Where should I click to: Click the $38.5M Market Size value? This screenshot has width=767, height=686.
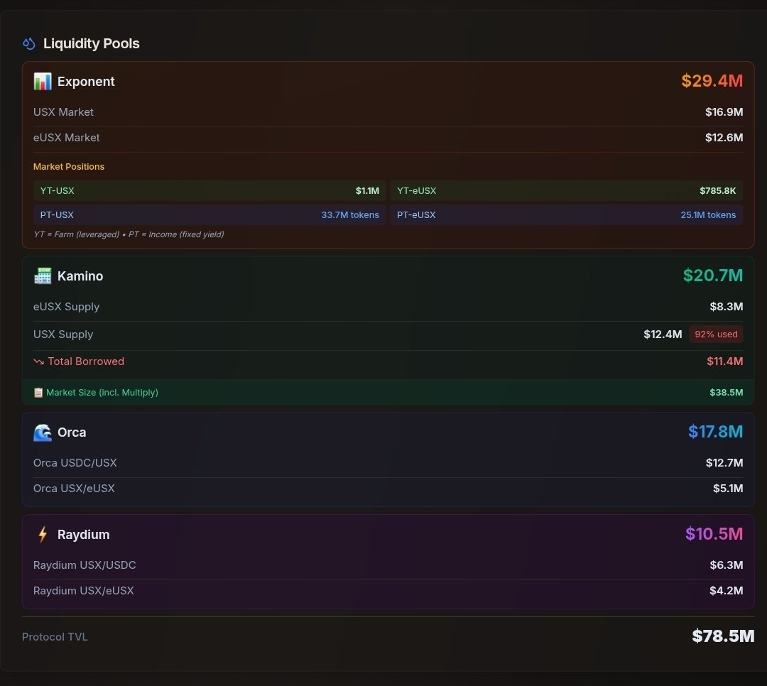click(727, 393)
